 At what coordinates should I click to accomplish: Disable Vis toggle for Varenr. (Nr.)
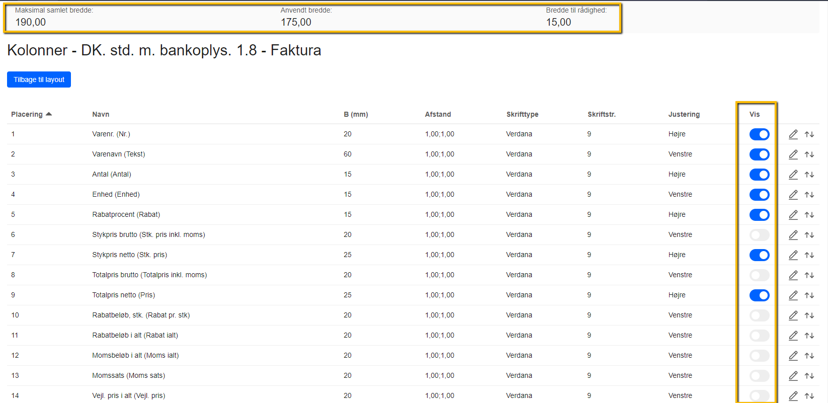pyautogui.click(x=759, y=134)
